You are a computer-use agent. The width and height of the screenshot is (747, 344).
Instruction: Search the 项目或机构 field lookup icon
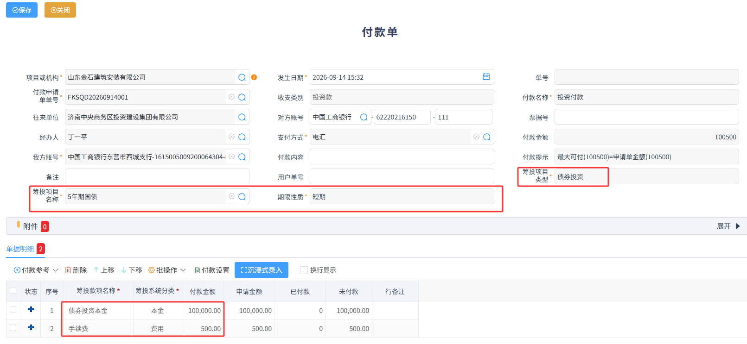pos(242,77)
